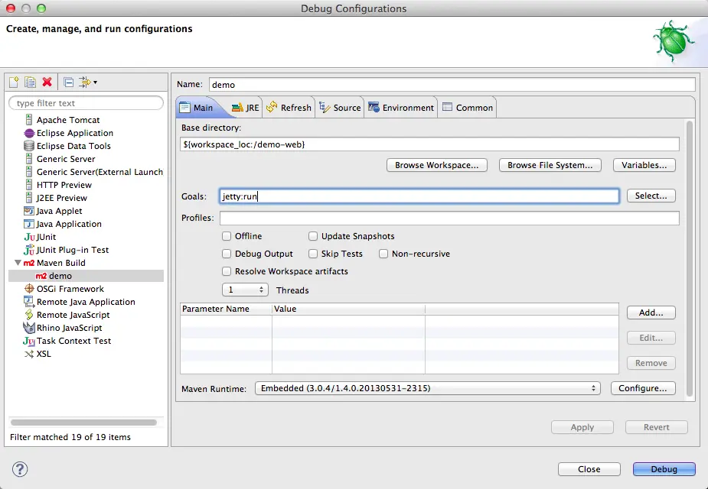This screenshot has width=708, height=489.
Task: Click the Task Context Test icon
Action: (x=29, y=341)
